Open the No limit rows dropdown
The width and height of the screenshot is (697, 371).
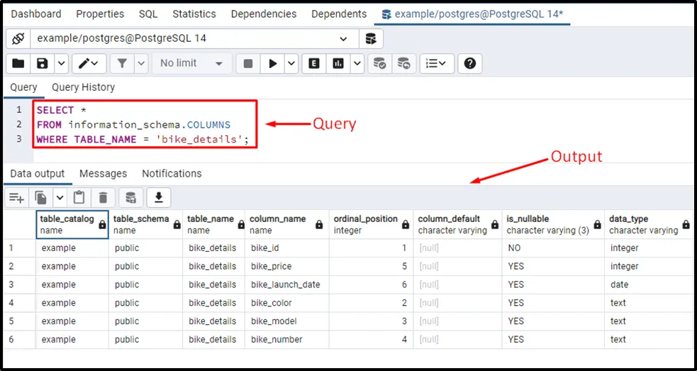pos(190,63)
